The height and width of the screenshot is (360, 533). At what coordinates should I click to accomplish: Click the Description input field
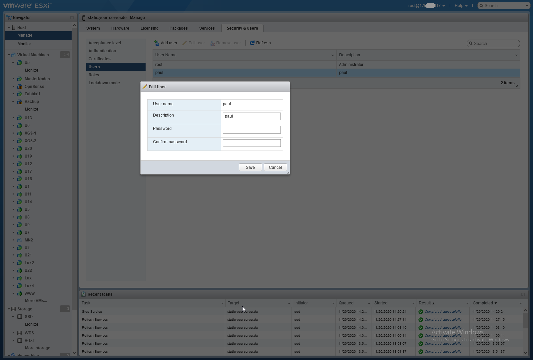click(x=252, y=116)
